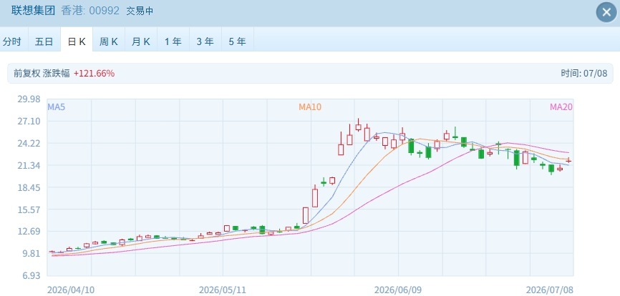Show the 5年 chart tab
Viewport: 620px width, 296px height.
coord(237,41)
